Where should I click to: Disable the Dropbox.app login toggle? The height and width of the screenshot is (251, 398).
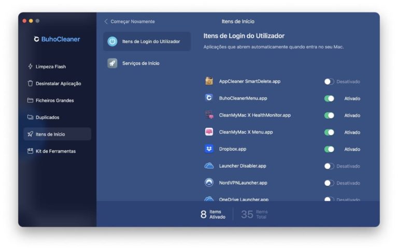pyautogui.click(x=329, y=149)
